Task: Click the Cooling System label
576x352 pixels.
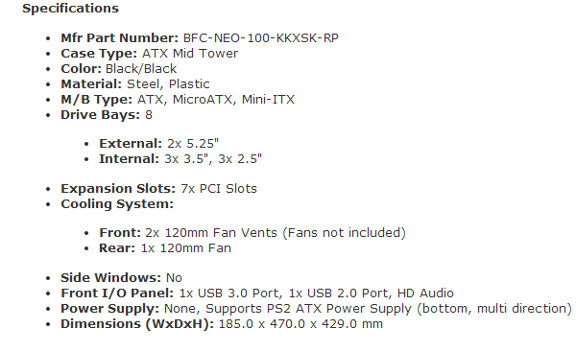Action: [117, 204]
